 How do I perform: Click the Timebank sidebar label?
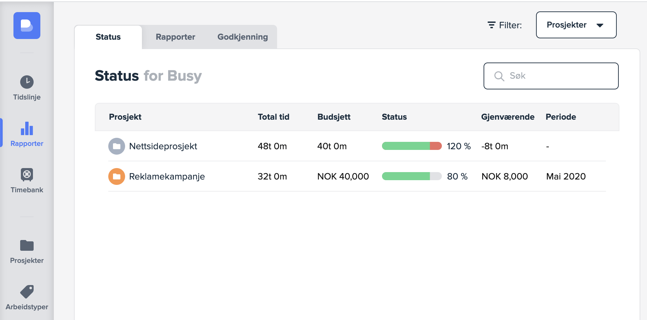[x=27, y=190]
